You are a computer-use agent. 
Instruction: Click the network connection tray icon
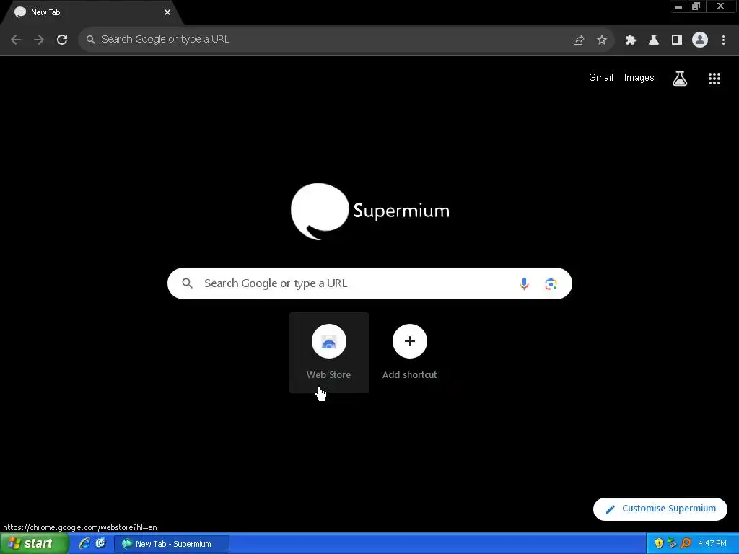click(672, 544)
